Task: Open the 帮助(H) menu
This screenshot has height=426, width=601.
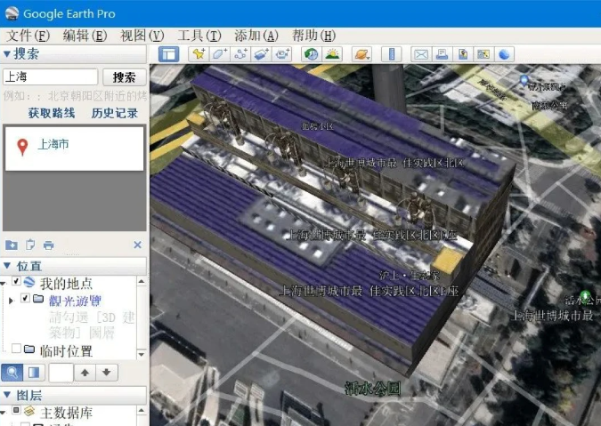Action: 314,36
